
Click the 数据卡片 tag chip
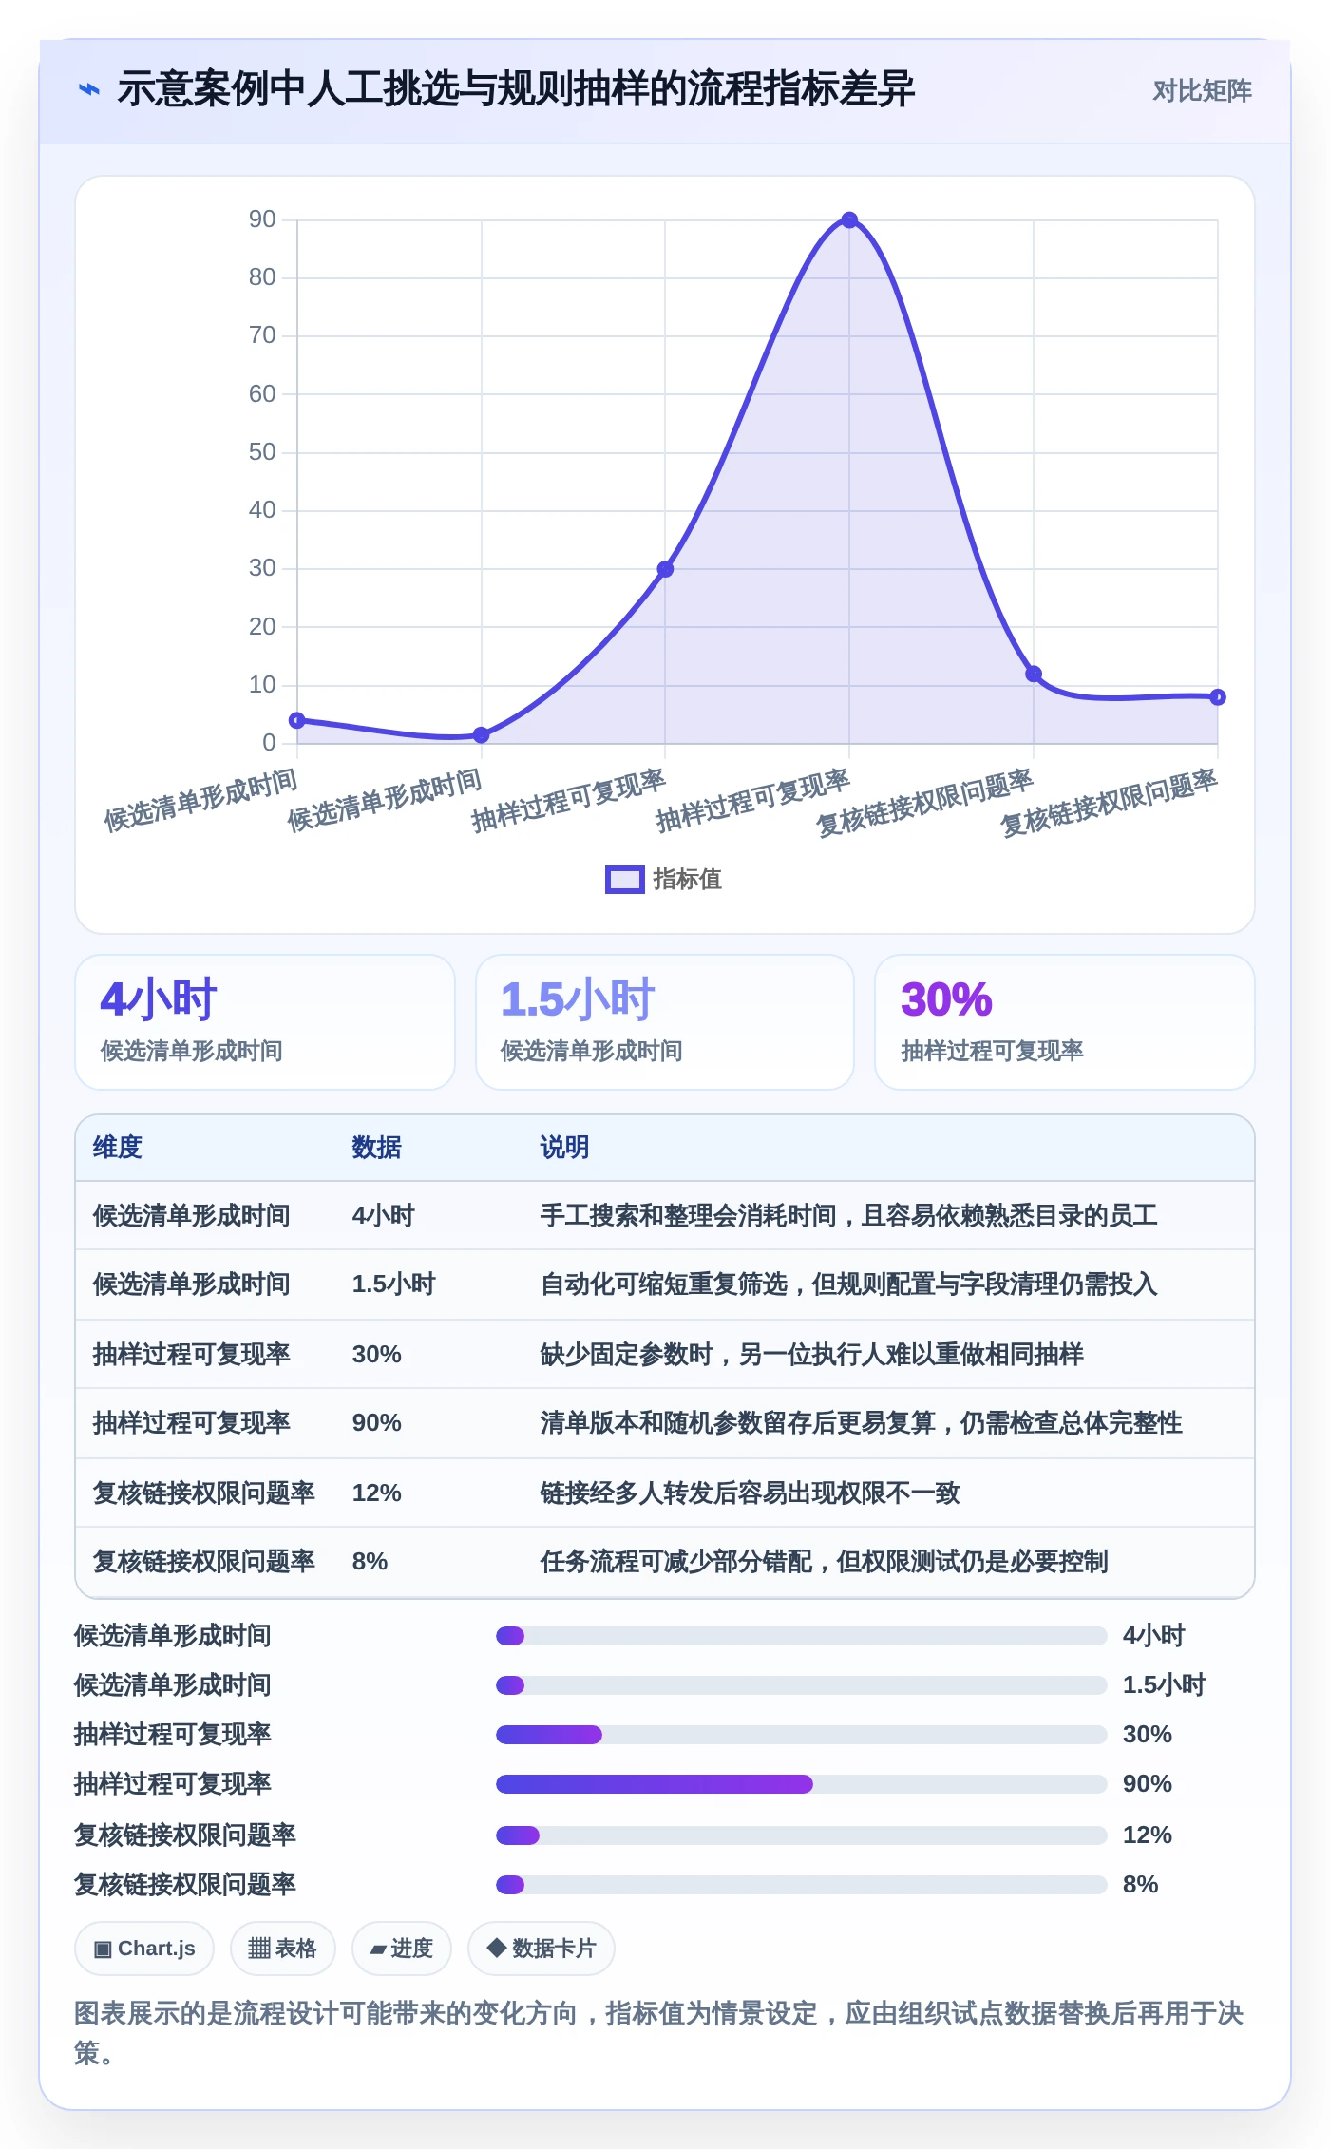point(541,1949)
